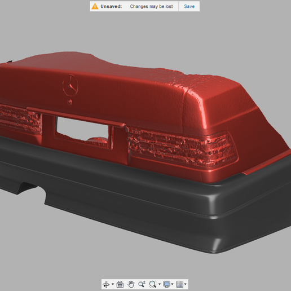Click the "Unsaved:" label in notification
The height and width of the screenshot is (291, 291).
[x=111, y=6]
